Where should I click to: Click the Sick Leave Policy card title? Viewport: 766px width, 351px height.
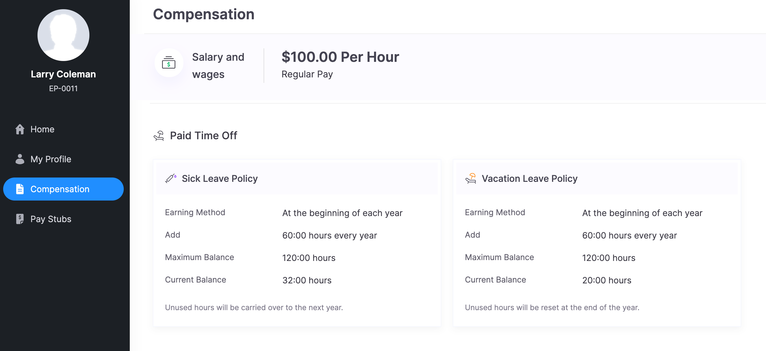[220, 178]
